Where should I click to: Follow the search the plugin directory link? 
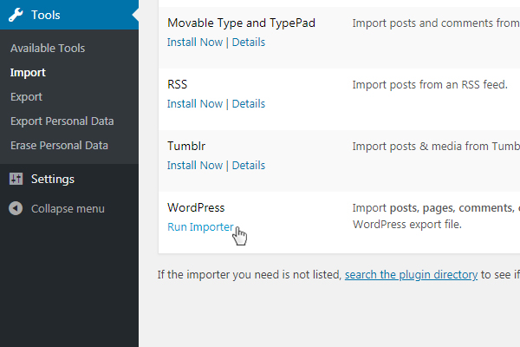click(x=411, y=275)
